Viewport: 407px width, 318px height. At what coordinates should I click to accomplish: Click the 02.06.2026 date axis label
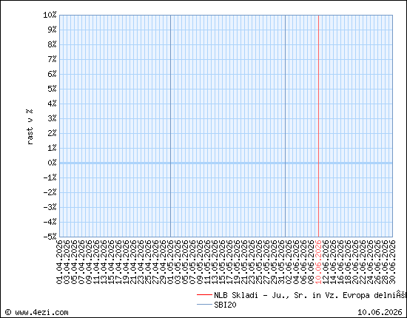coord(289,262)
